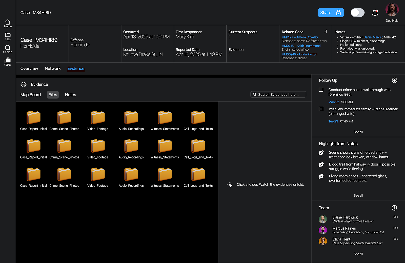This screenshot has width=405, height=263.
Task: Click the magnifier in evidence search
Action: tap(255, 94)
